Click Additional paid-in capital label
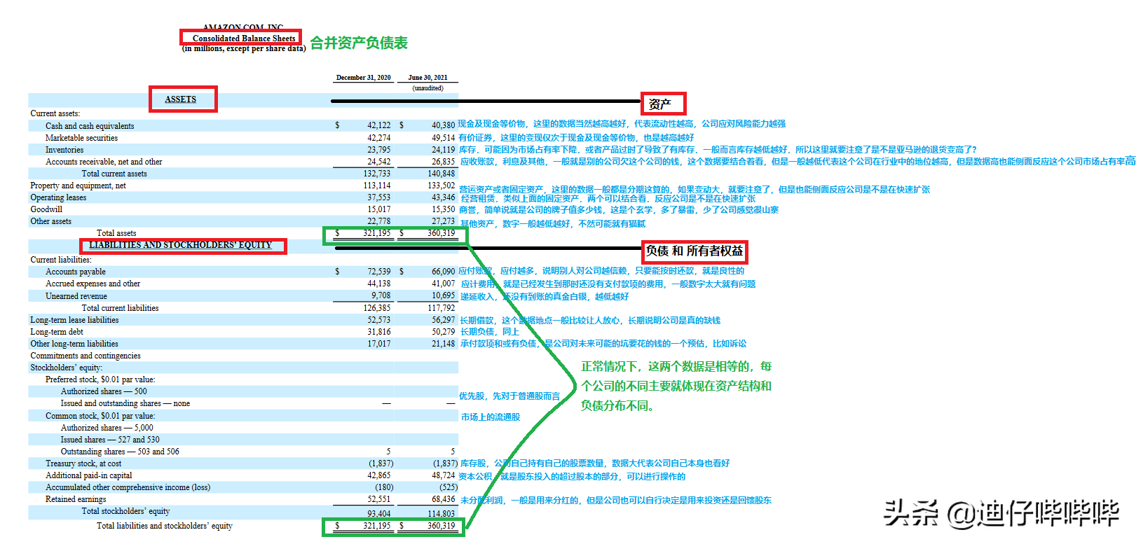Screen dimensions: 1136x544 (88, 475)
